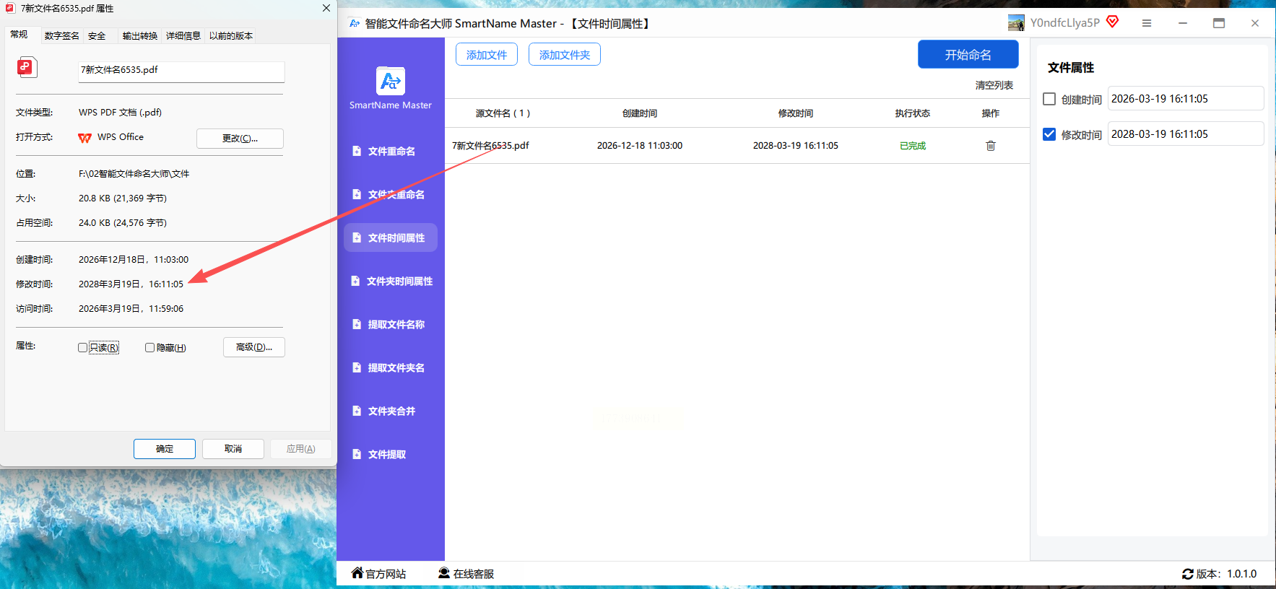Open 提取文件名称 in the sidebar
Screen dimensions: 1276x589
coord(391,324)
